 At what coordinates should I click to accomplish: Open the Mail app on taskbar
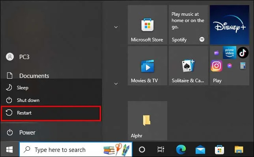pyautogui.click(x=200, y=150)
